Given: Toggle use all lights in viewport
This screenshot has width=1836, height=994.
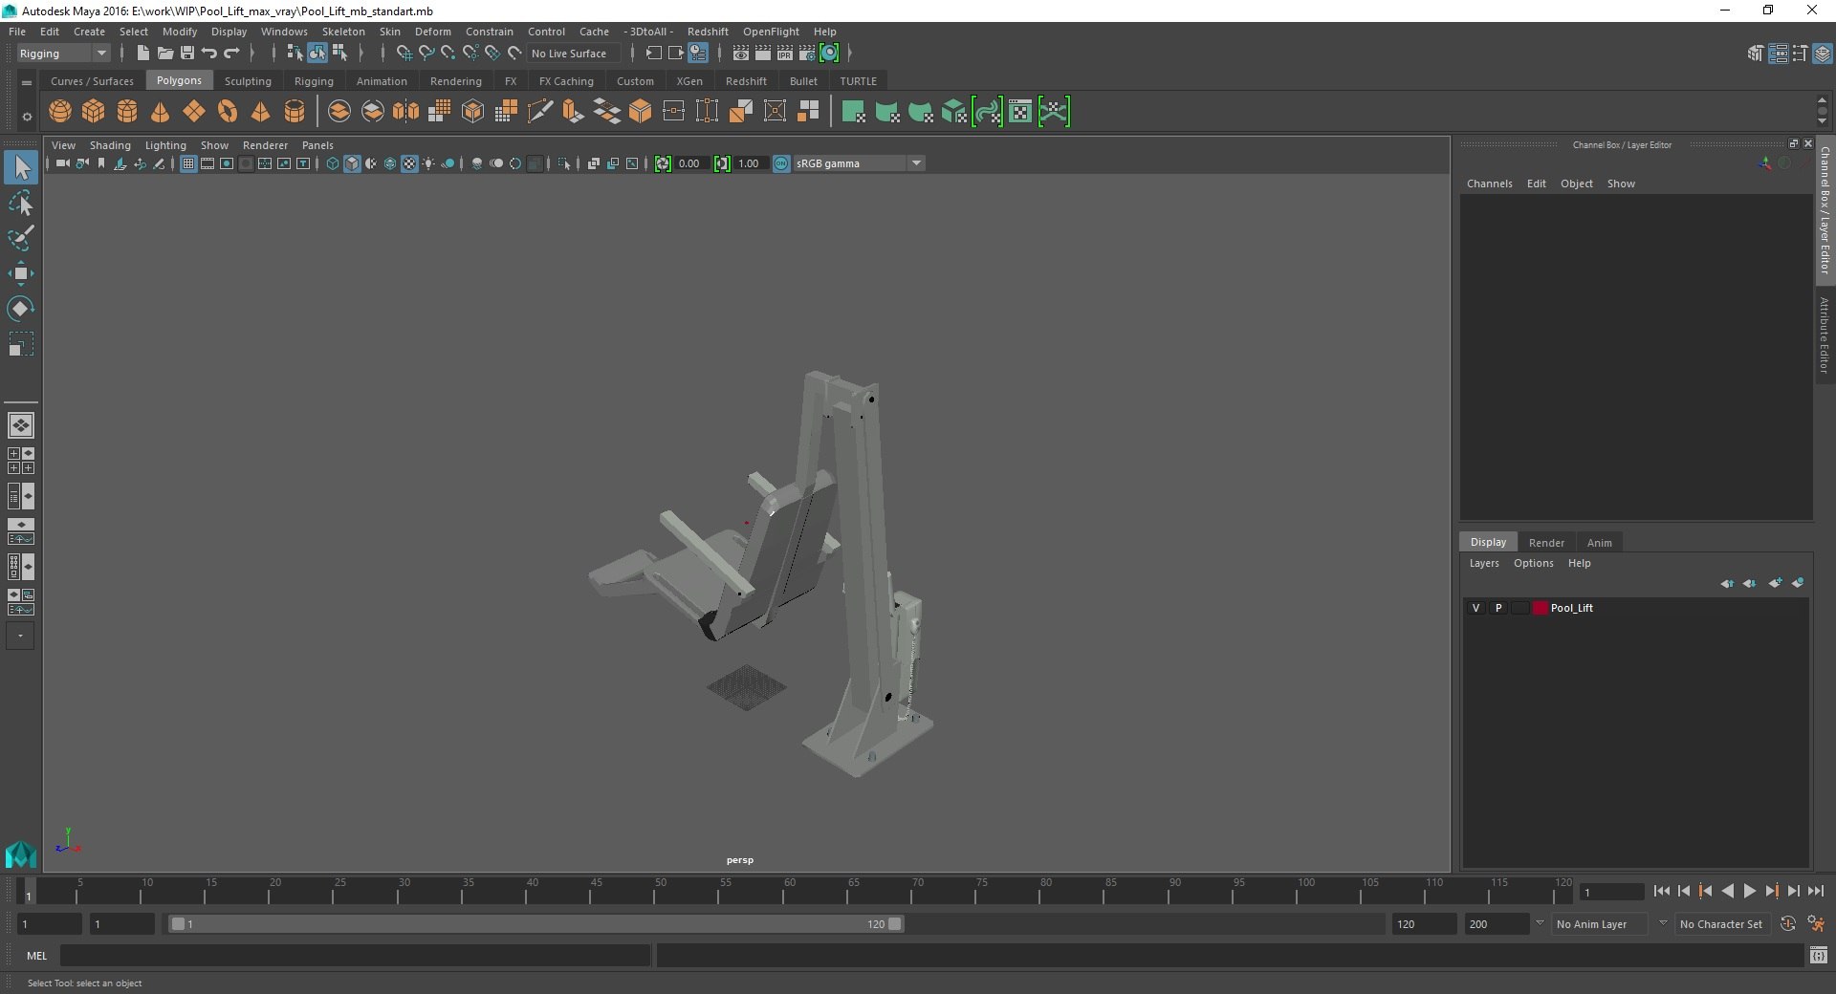Looking at the screenshot, I should pyautogui.click(x=428, y=163).
